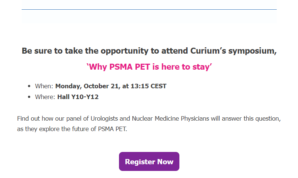Click the 'When:' label
298x178 pixels.
[44, 86]
